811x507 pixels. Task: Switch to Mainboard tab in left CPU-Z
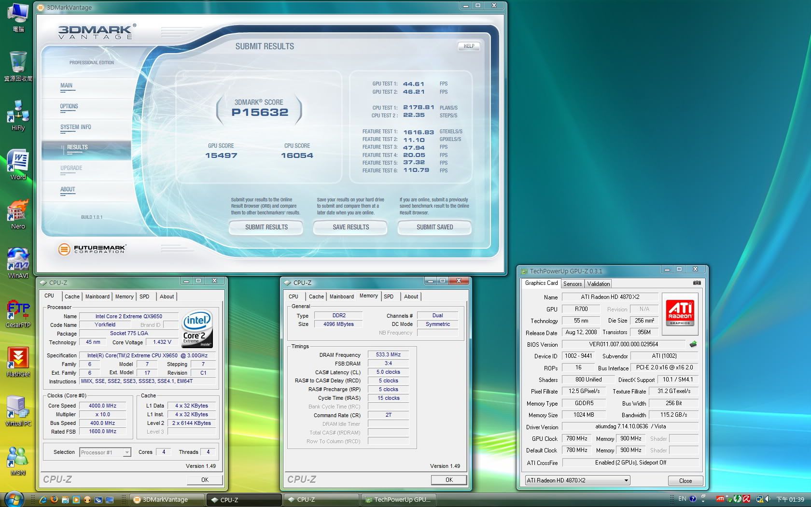click(98, 296)
